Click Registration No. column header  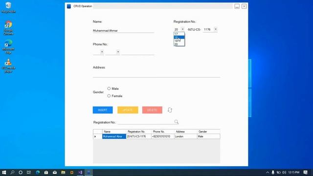[x=138, y=132]
